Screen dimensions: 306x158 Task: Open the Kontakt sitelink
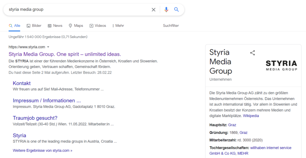pyautogui.click(x=22, y=83)
